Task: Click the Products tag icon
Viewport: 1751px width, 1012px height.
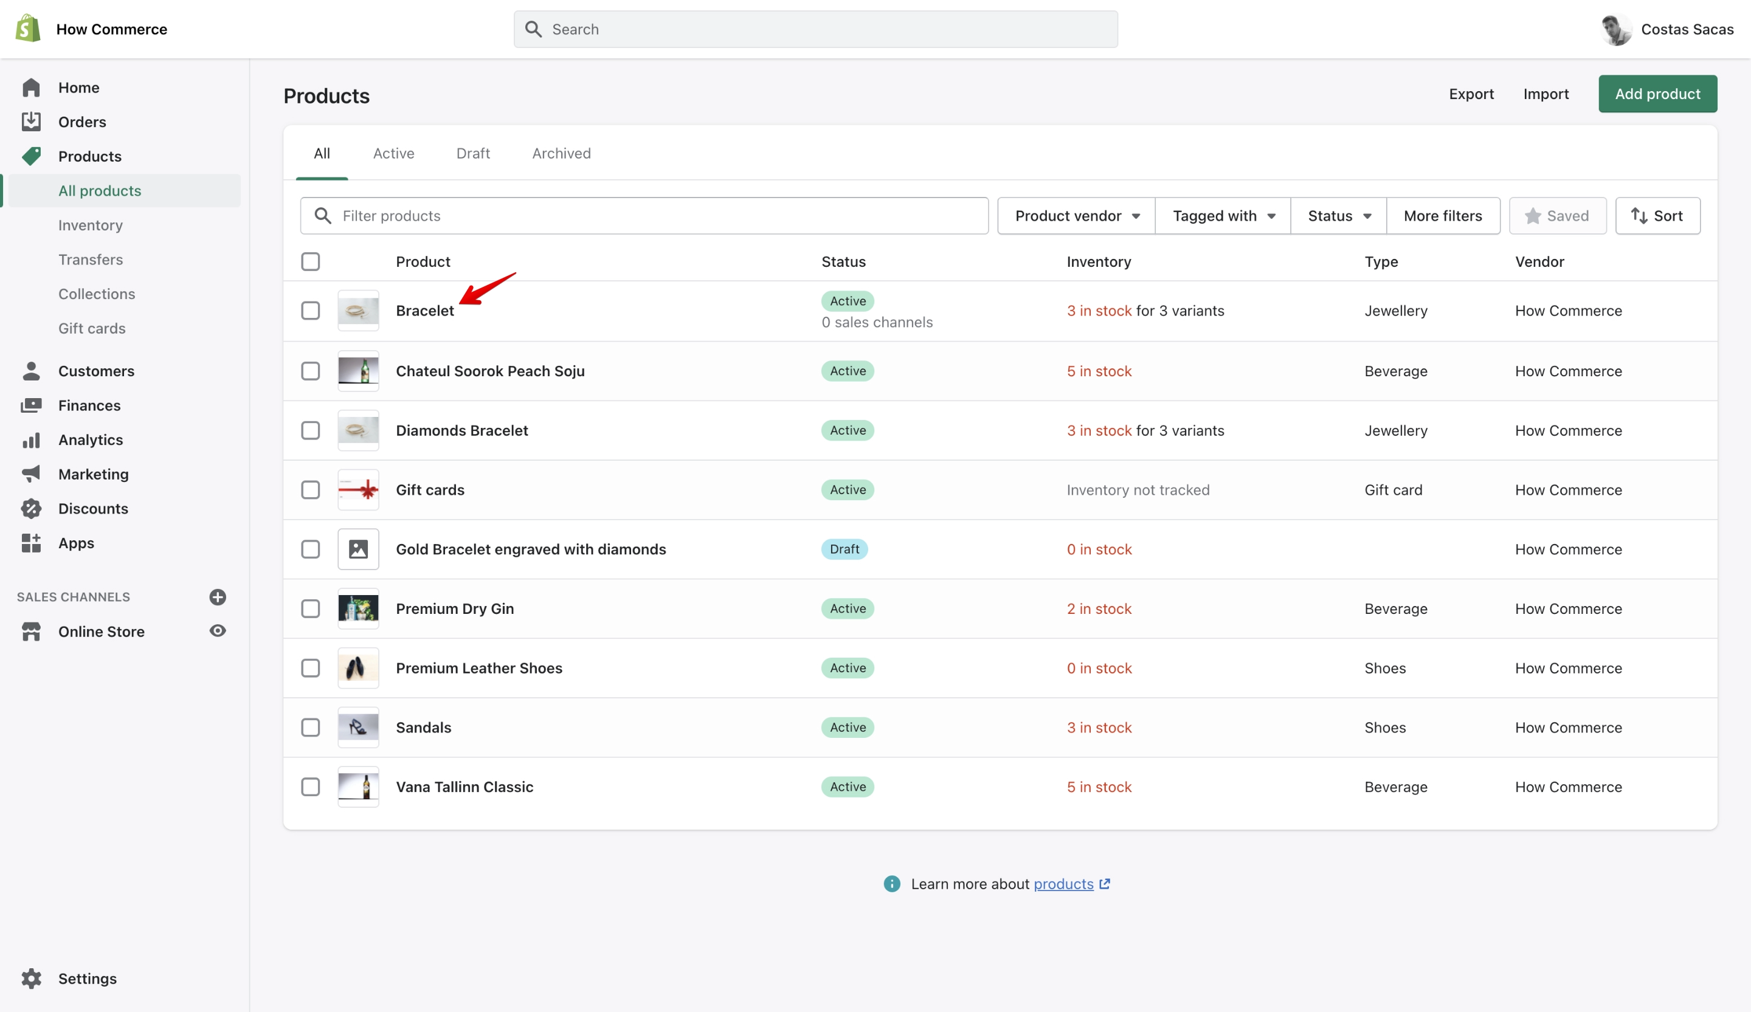Action: [31, 156]
